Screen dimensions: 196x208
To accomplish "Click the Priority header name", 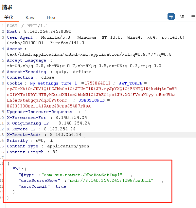I will [x=17, y=141].
